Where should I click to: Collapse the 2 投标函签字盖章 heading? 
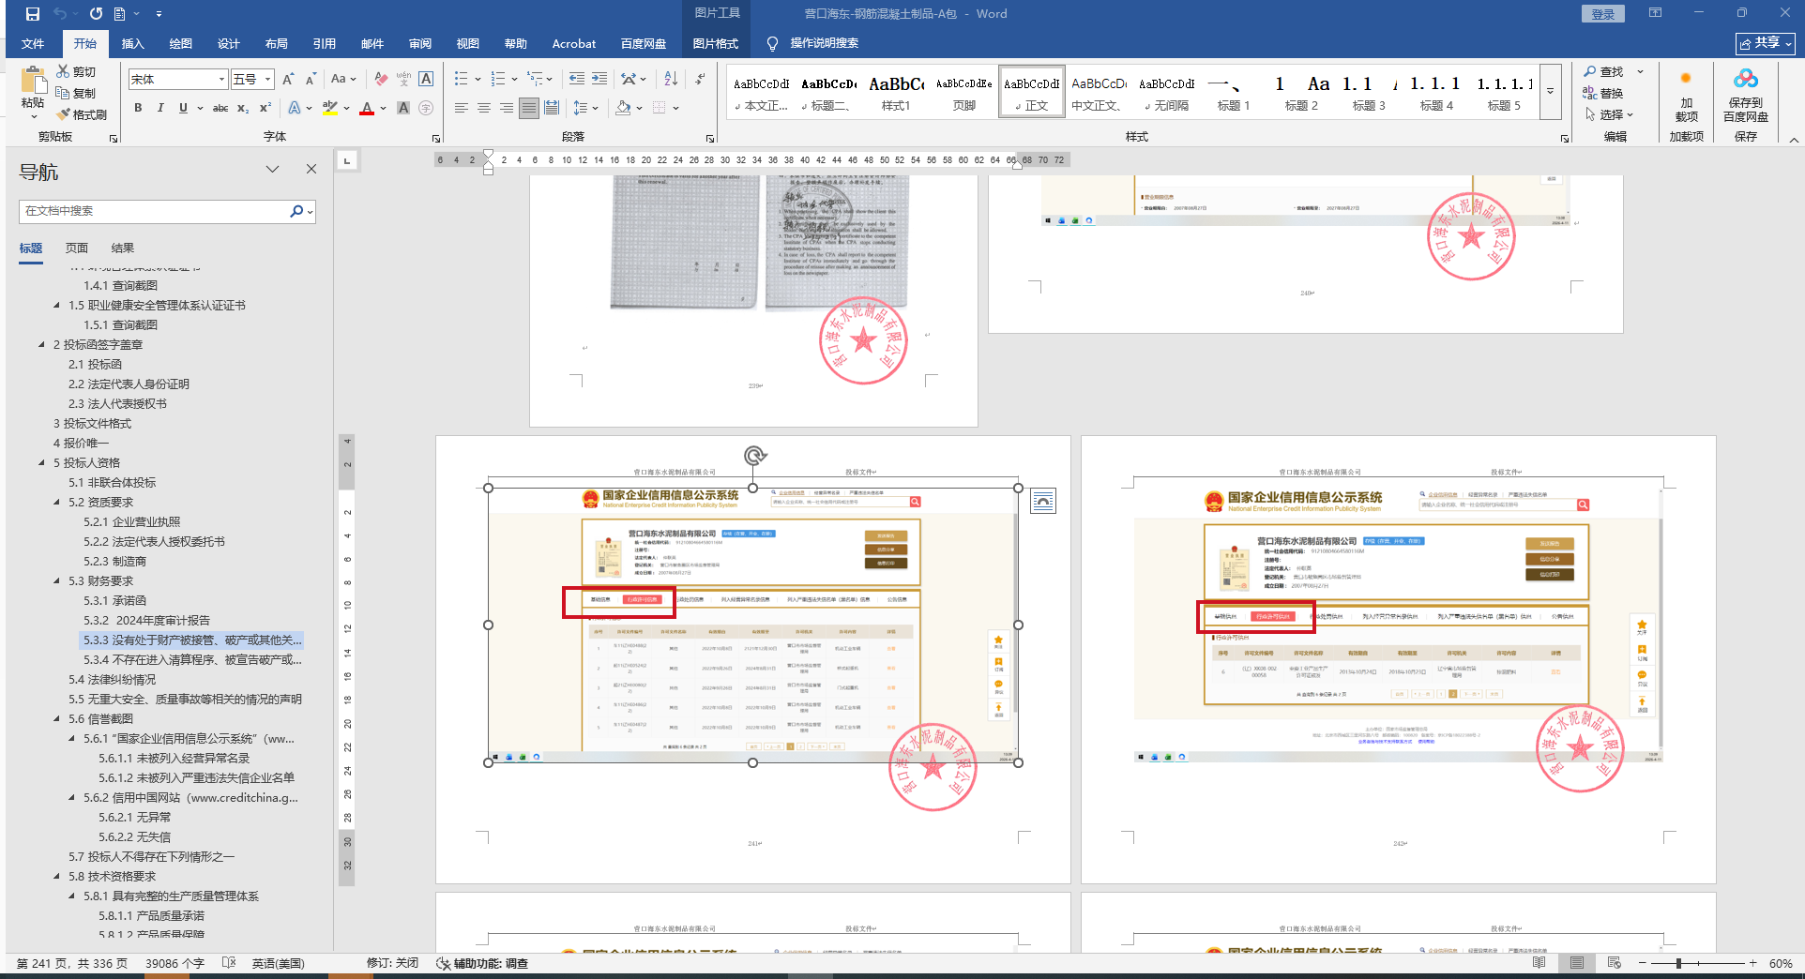point(41,345)
